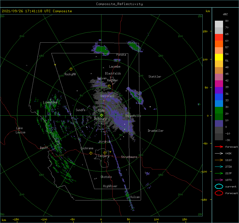
Task: Click the magenta 18TS arrow icon
Action: tap(219, 180)
